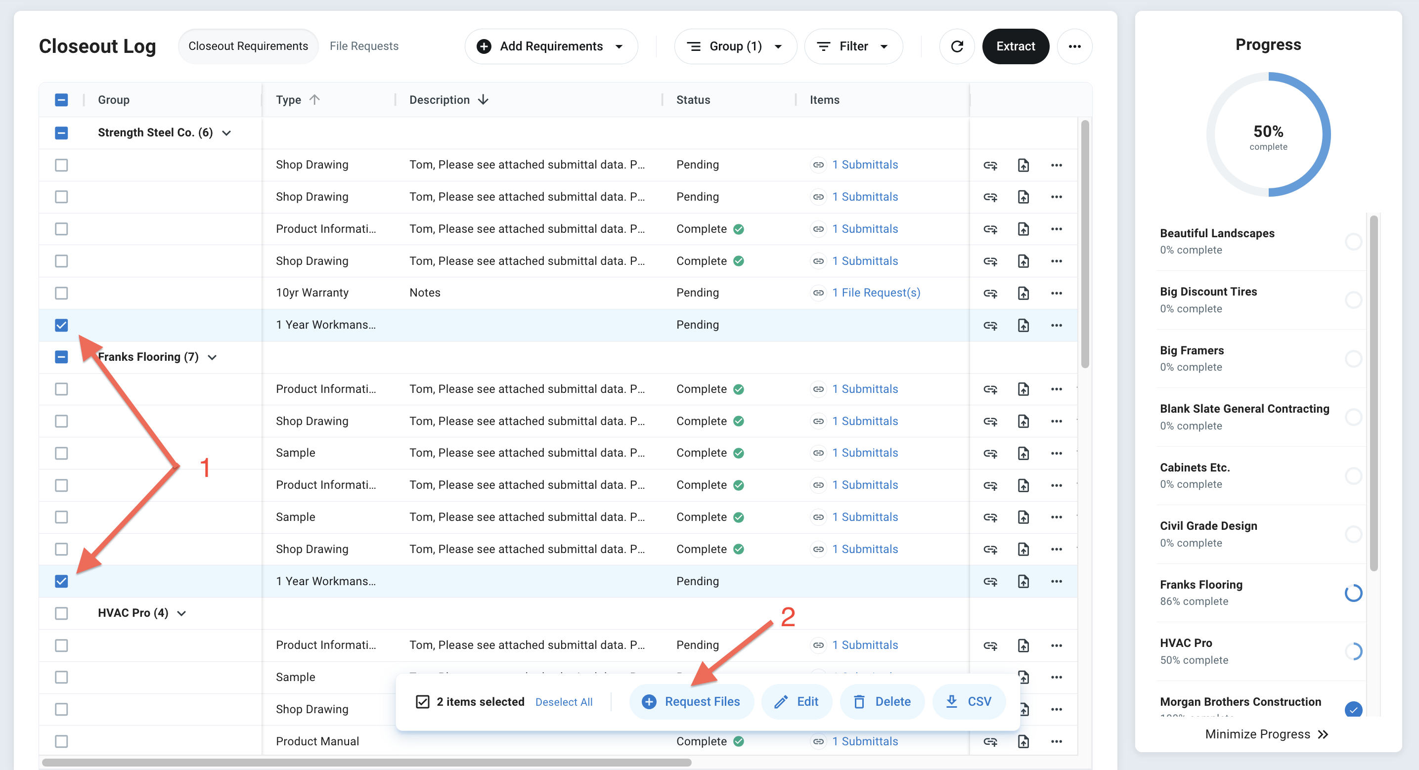The image size is (1419, 770).
Task: Uncheck the Strength Steel 1 Year Workmanship row
Action: (61, 325)
